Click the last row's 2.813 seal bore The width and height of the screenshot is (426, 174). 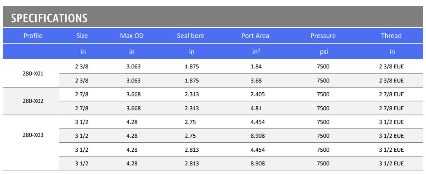pos(192,164)
